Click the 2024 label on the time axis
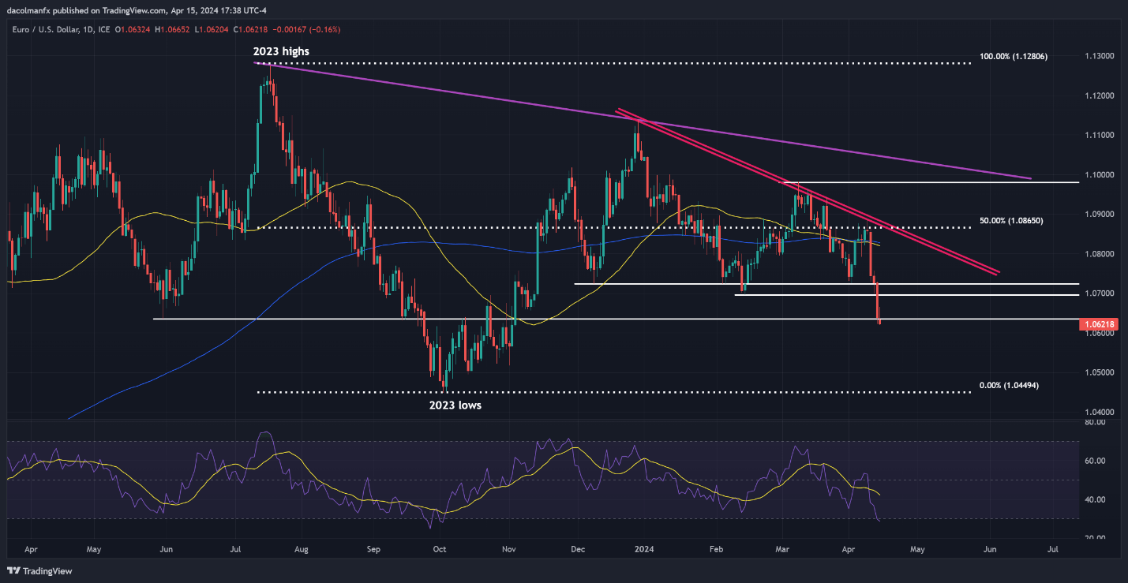 643,548
